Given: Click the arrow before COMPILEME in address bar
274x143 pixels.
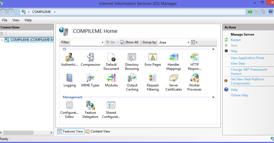Looking at the screenshot, I should tap(29, 12).
